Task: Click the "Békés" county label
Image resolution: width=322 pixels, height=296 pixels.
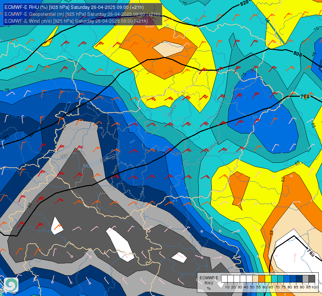Action: pos(213,145)
